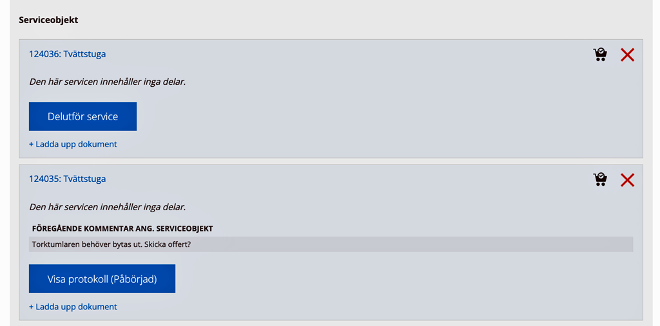This screenshot has height=326, width=660.
Task: Click the Tvättstuga name in the first service card
Action: (84, 54)
